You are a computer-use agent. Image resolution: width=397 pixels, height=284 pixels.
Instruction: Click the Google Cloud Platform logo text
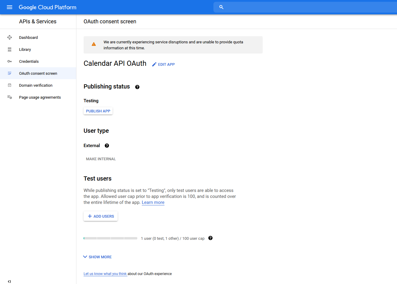[47, 7]
